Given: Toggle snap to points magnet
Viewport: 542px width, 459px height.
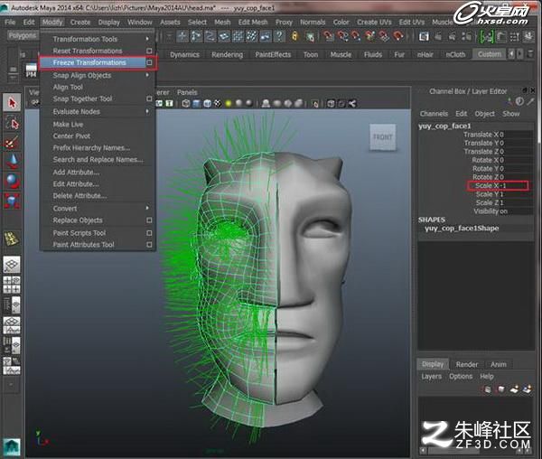Looking at the screenshot, I should coord(356,36).
